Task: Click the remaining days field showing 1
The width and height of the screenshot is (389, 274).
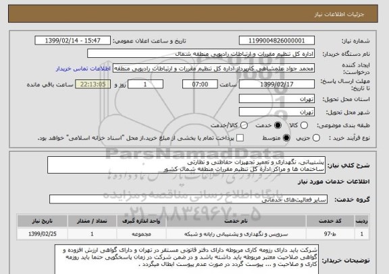Action: click(x=145, y=84)
